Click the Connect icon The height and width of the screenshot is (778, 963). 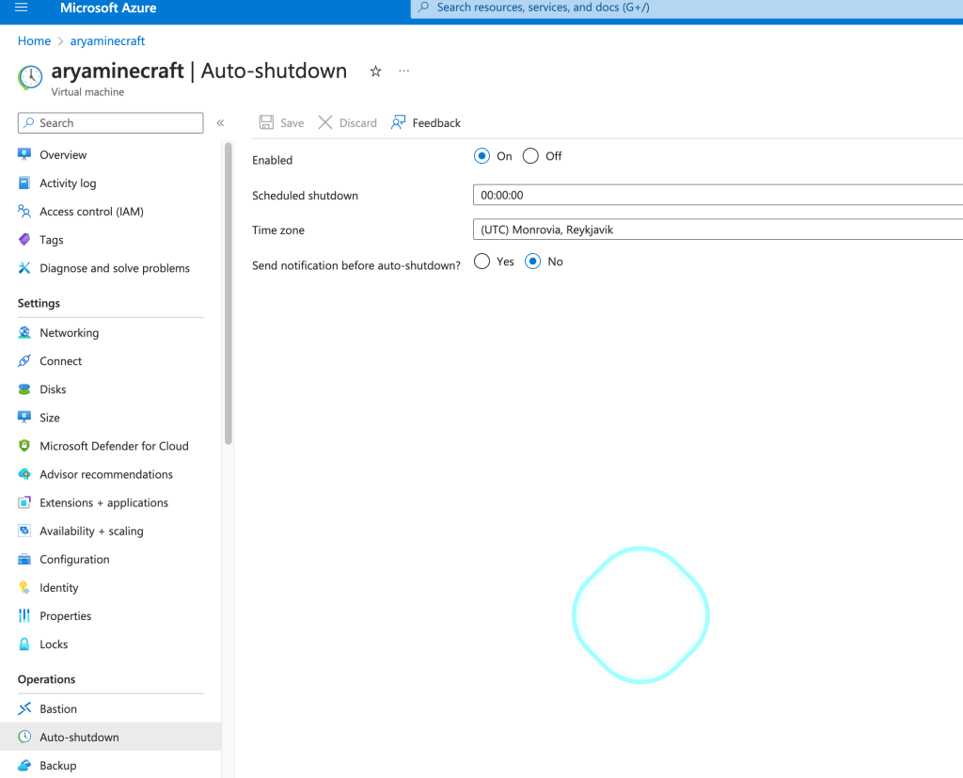coord(24,360)
